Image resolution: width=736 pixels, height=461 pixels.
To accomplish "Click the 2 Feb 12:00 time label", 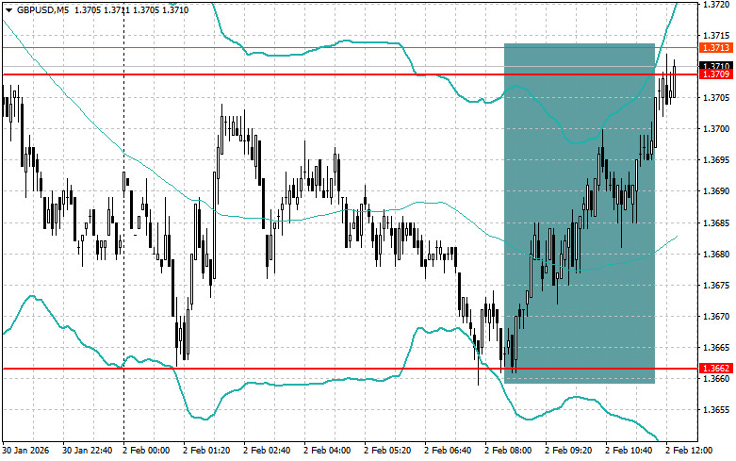I will (690, 452).
